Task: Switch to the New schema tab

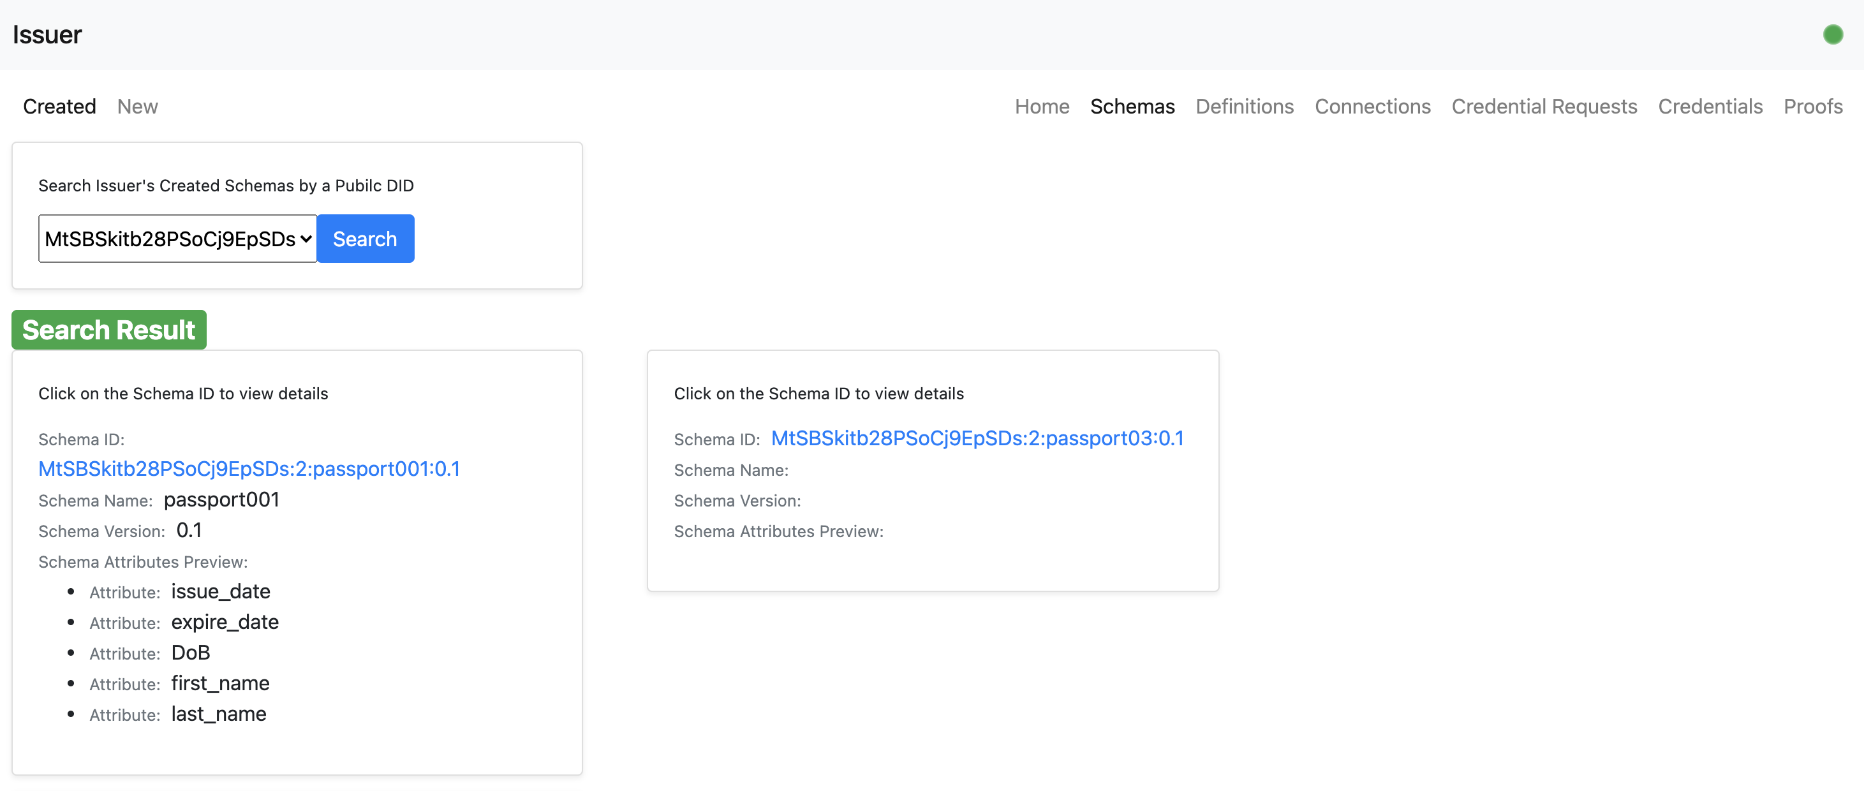Action: click(x=138, y=107)
